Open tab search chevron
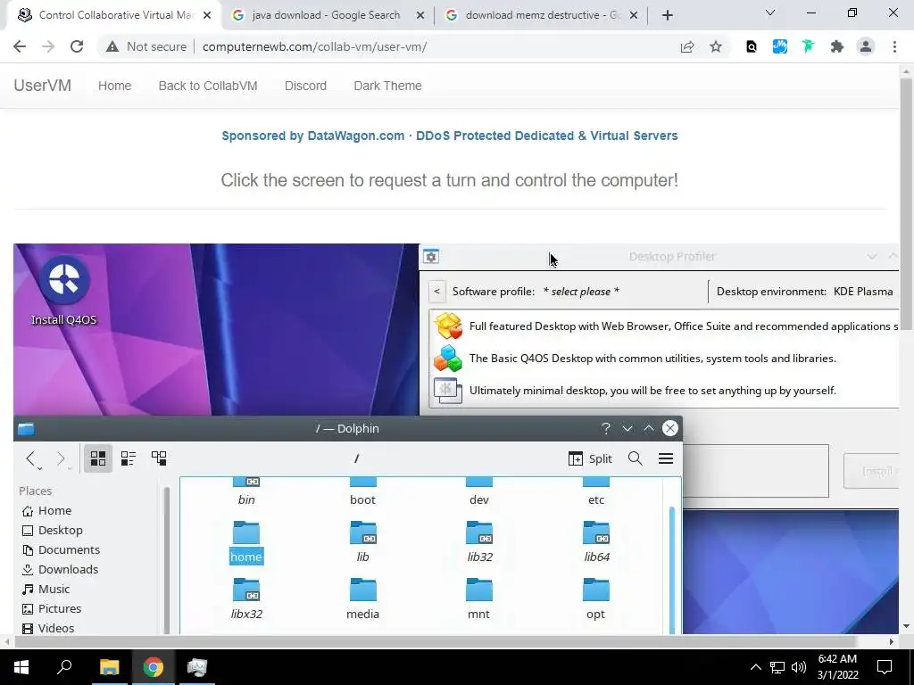 770,12
